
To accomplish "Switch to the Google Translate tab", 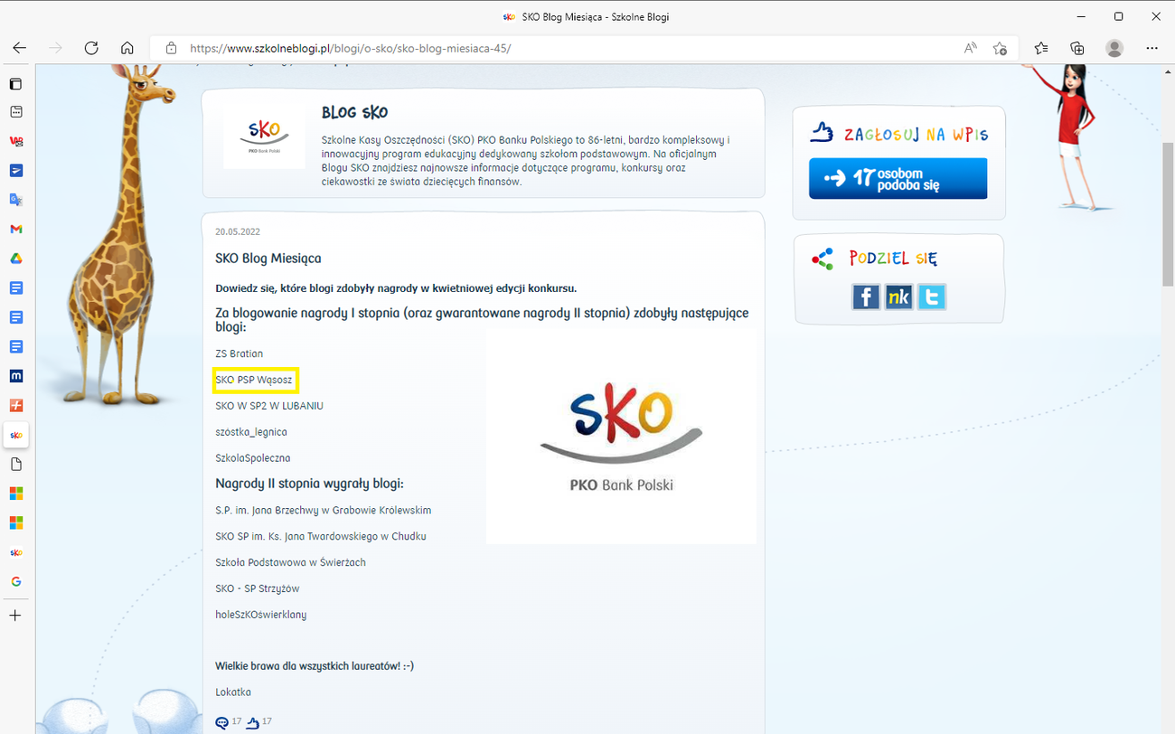I will click(x=15, y=200).
